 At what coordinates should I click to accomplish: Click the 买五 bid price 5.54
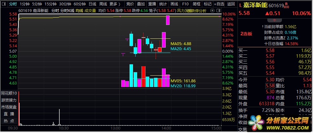[x=270, y=73]
